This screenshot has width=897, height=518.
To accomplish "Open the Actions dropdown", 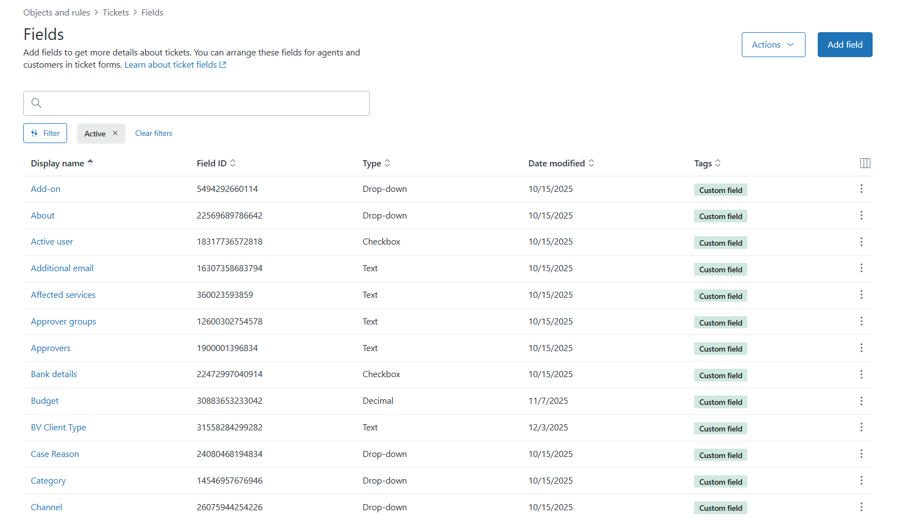I will 773,44.
